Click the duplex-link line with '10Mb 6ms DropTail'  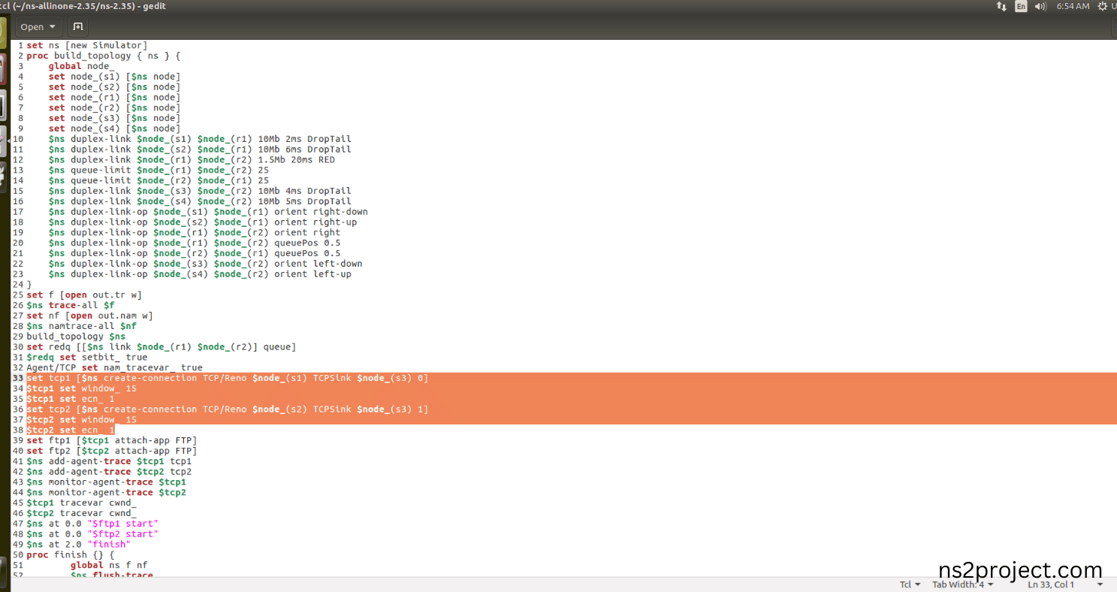point(200,150)
